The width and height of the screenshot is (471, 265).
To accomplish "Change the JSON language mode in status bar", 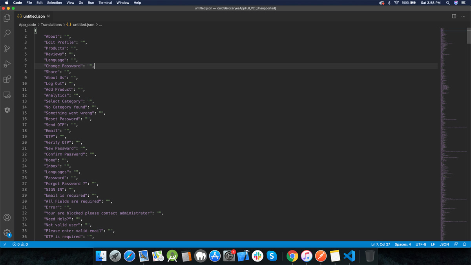I will pos(444,244).
